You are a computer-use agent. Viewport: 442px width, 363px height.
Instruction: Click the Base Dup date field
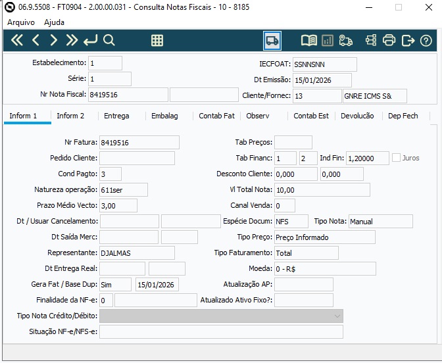[x=157, y=285]
